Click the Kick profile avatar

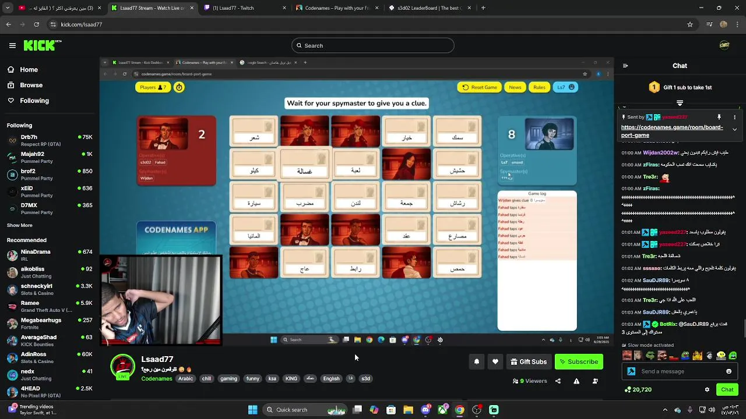[724, 45]
